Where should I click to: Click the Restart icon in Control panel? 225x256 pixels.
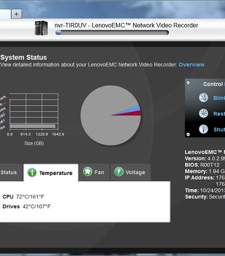point(203,113)
